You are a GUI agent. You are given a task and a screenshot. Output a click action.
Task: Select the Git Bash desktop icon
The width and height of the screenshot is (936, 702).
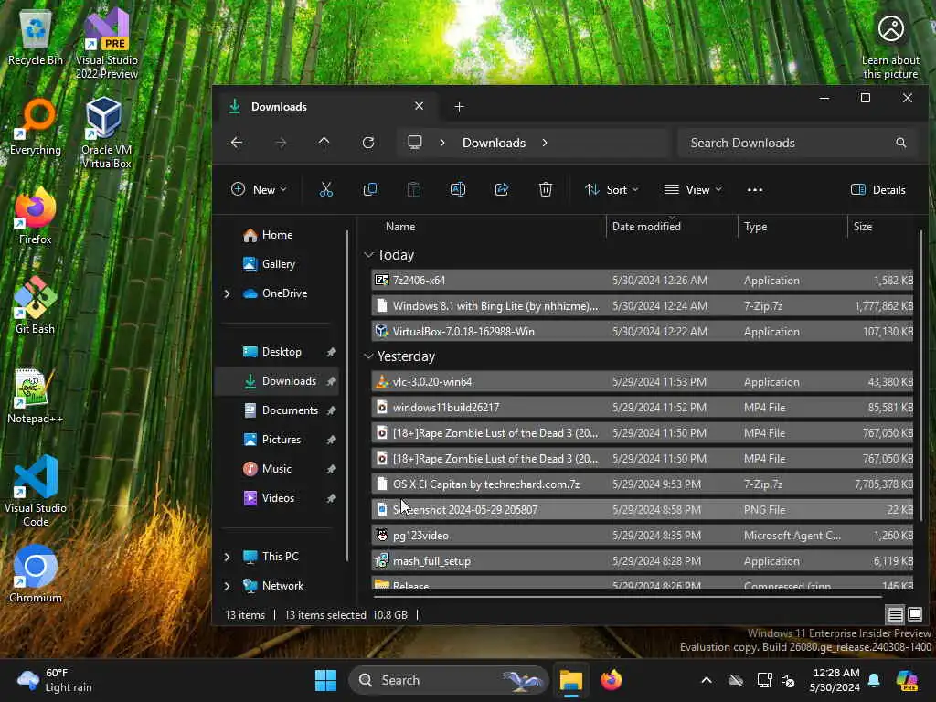[x=36, y=305]
